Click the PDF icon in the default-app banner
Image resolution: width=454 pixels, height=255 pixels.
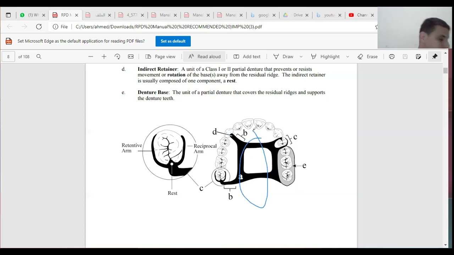[9, 41]
